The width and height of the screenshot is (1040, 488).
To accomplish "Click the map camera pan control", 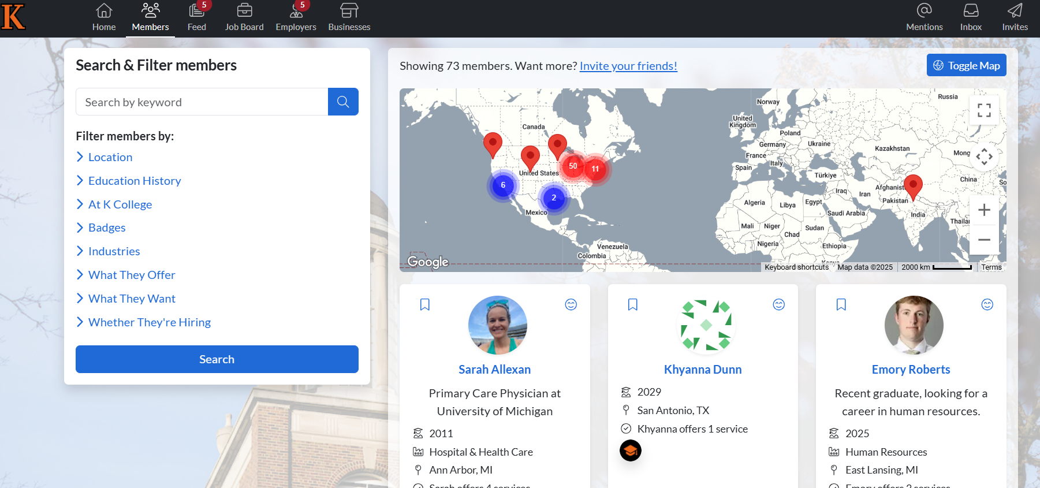I will click(x=984, y=157).
